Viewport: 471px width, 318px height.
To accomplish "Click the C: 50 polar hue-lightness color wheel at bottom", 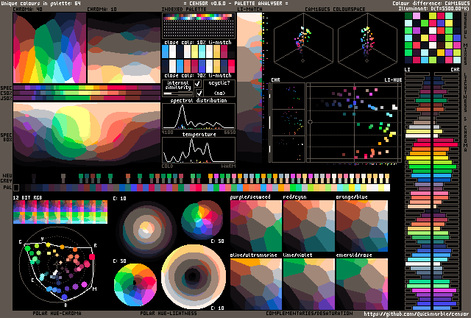I will 135,285.
